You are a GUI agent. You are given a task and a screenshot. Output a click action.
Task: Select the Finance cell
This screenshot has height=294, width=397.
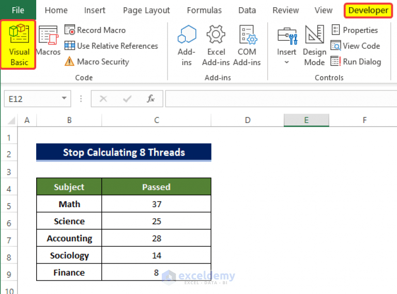click(x=69, y=272)
